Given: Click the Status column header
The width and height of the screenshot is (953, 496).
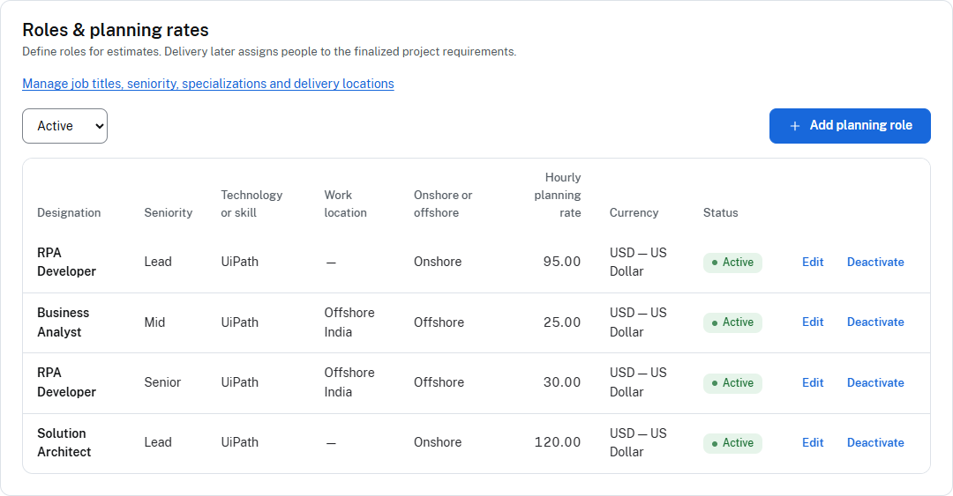Looking at the screenshot, I should tap(721, 213).
